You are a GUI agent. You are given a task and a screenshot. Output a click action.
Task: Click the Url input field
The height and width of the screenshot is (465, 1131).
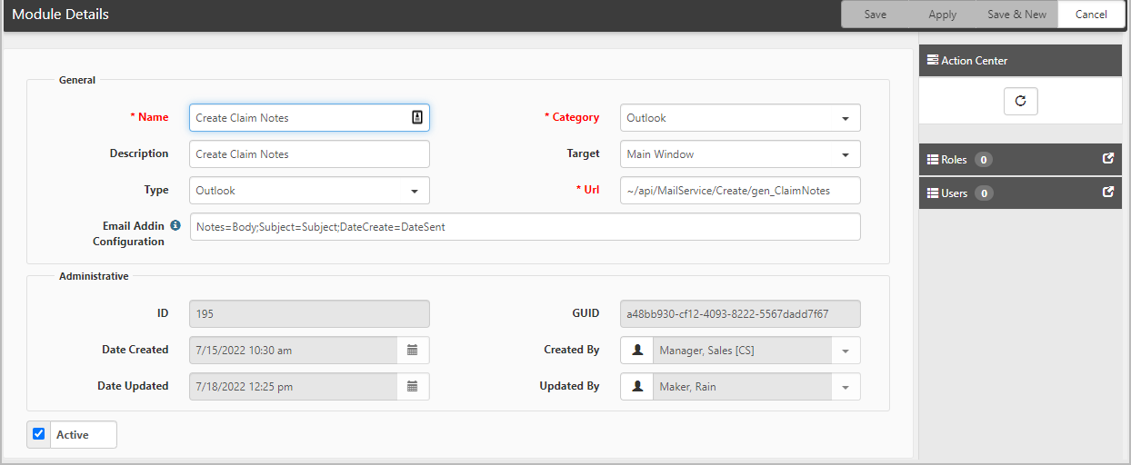[x=740, y=191]
